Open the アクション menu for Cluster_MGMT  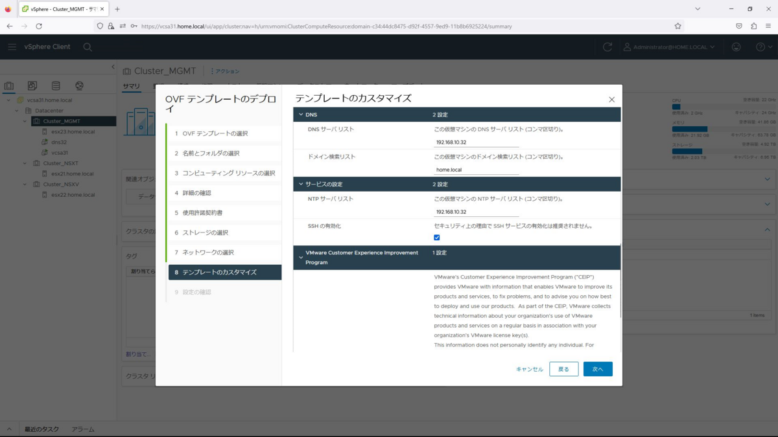(225, 71)
